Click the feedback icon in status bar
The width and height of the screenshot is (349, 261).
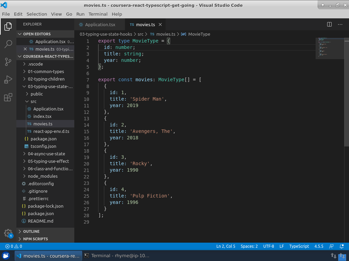click(x=331, y=246)
